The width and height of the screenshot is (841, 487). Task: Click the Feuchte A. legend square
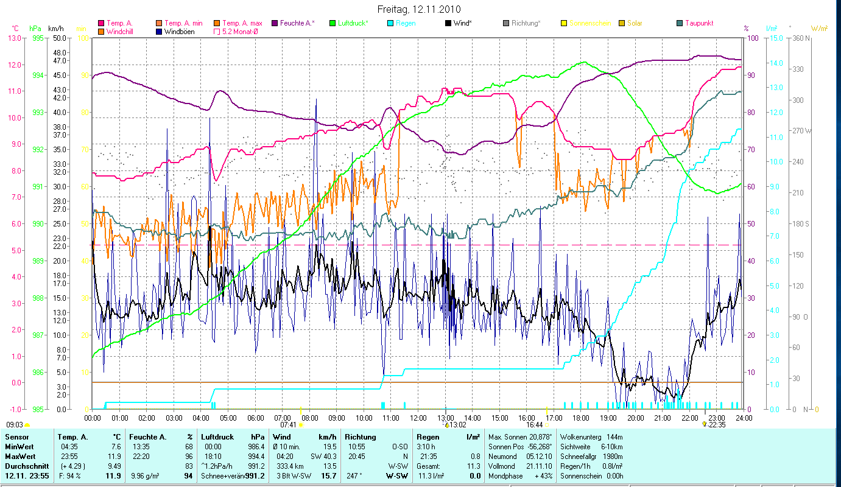point(274,23)
